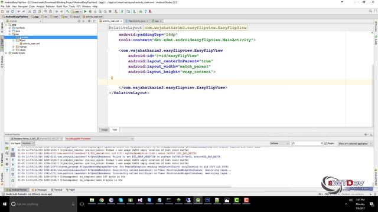Open the No Debuggable Processes dropdown

(x=99, y=139)
